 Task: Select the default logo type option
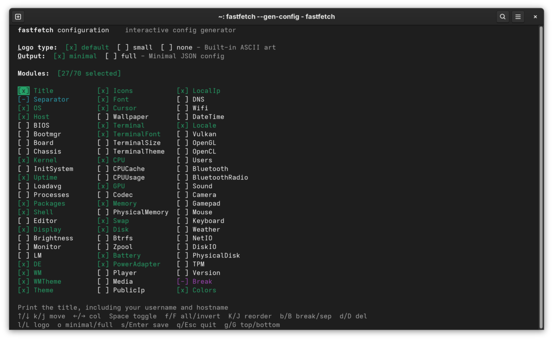pos(87,47)
